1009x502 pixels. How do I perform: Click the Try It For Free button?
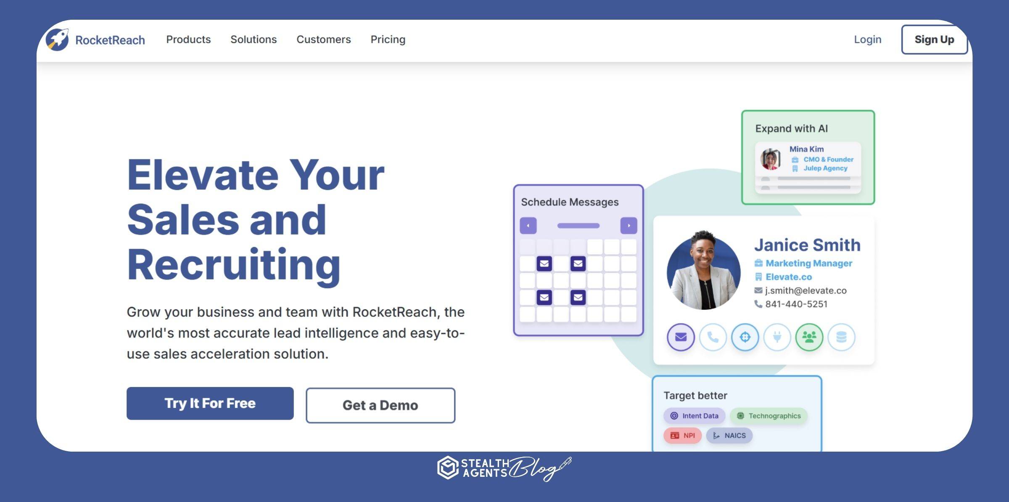coord(210,403)
